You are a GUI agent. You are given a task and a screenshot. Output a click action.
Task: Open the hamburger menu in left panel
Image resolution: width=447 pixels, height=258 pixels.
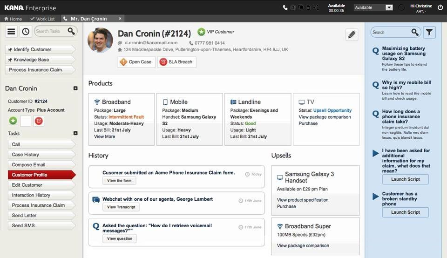pyautogui.click(x=11, y=31)
